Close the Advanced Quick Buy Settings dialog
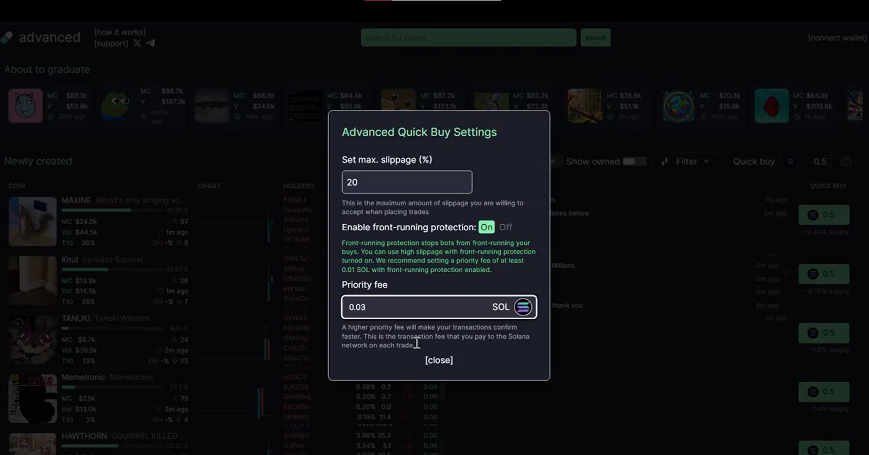869x455 pixels. point(439,360)
